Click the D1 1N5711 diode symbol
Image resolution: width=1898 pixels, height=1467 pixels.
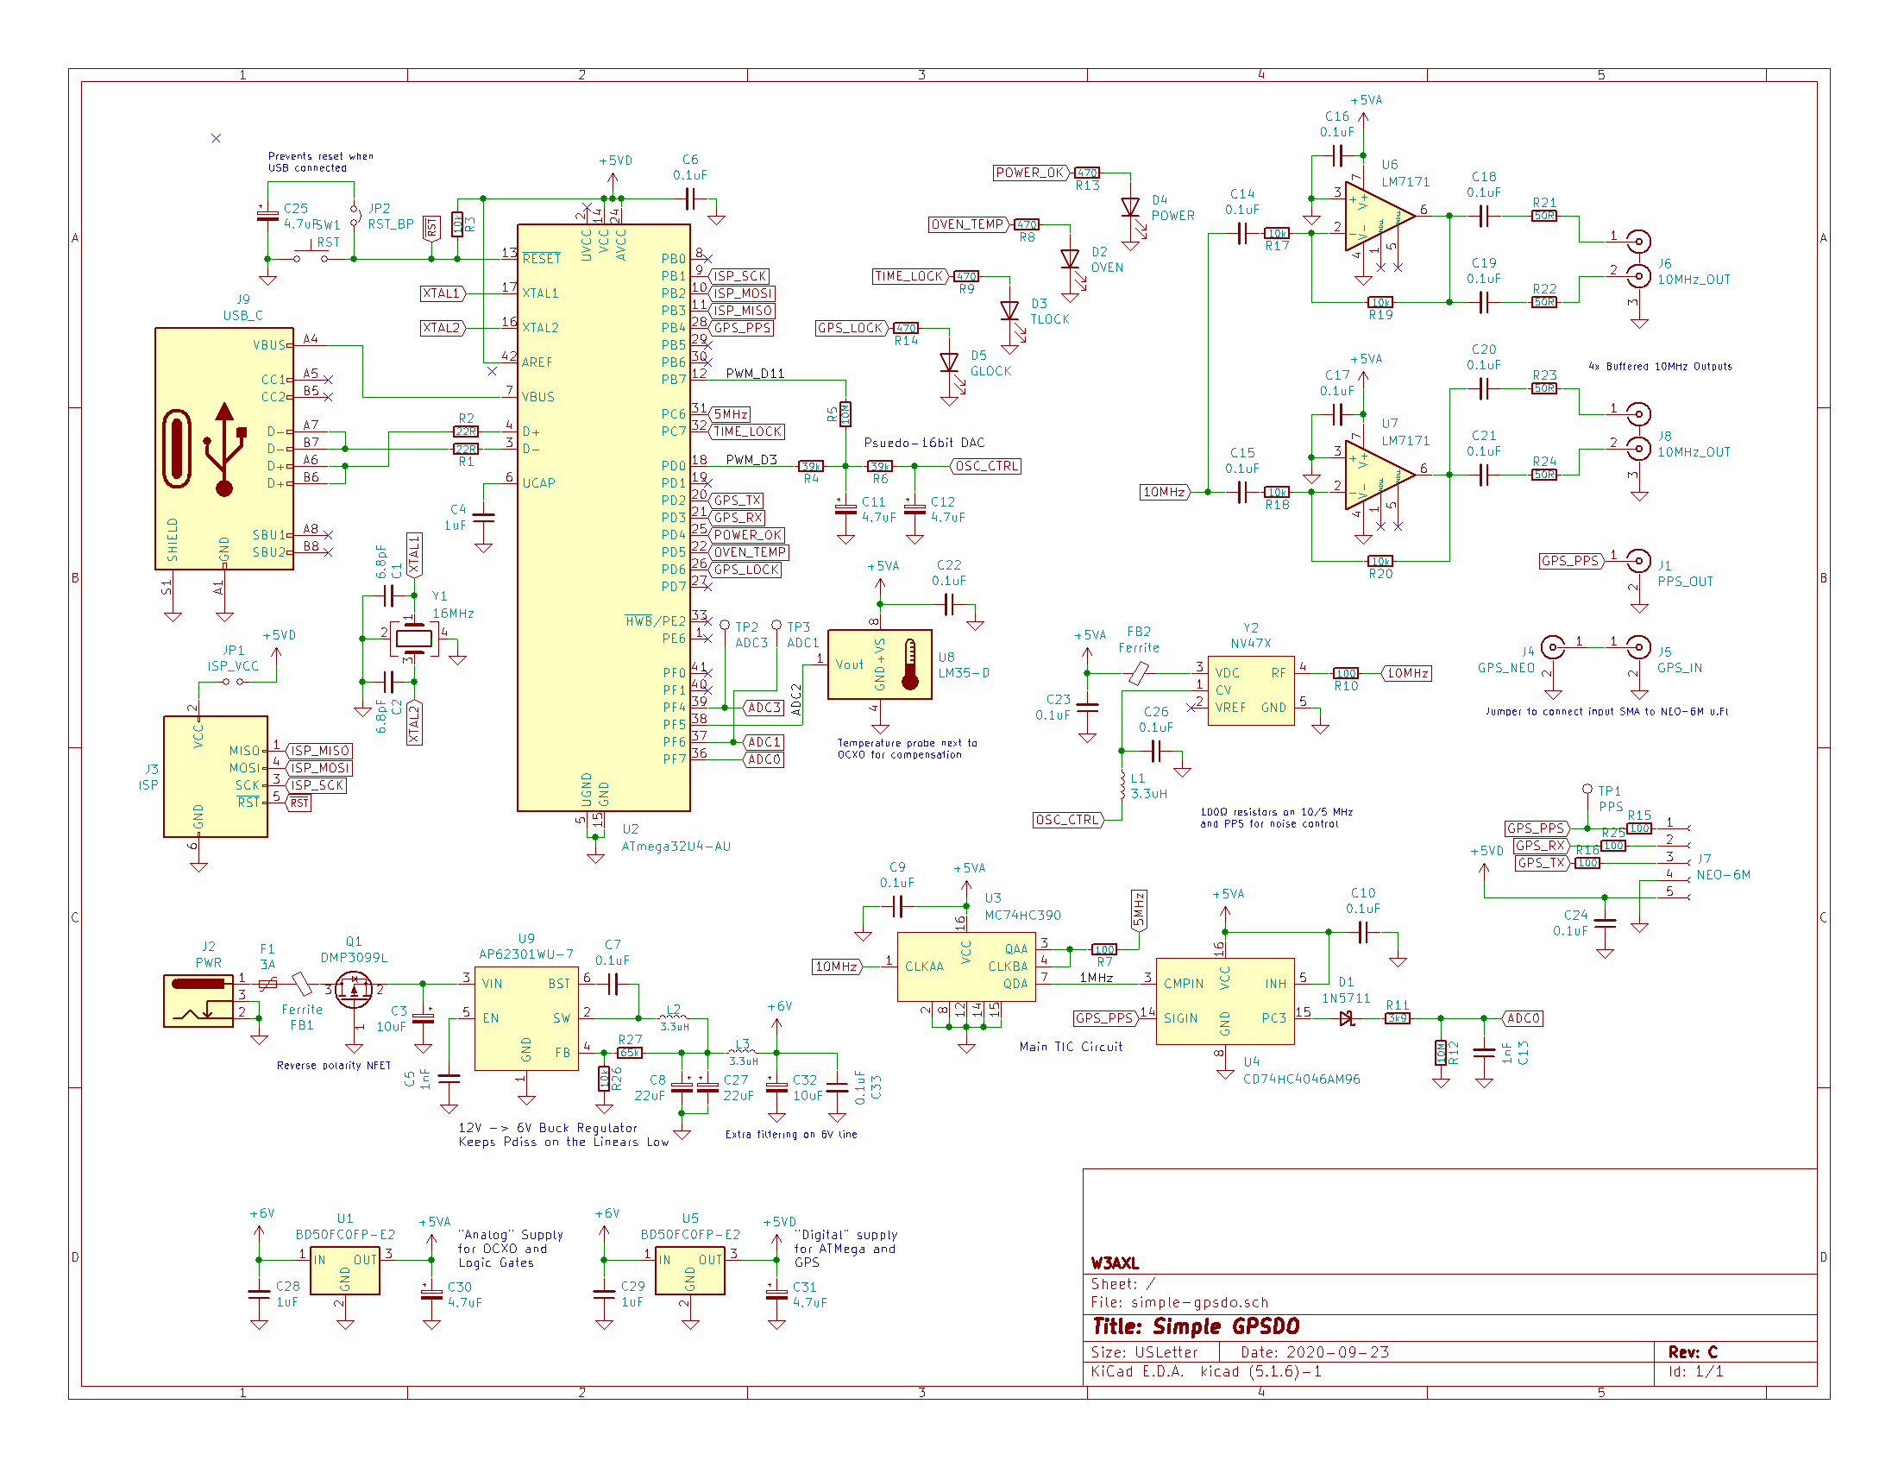1348,1018
